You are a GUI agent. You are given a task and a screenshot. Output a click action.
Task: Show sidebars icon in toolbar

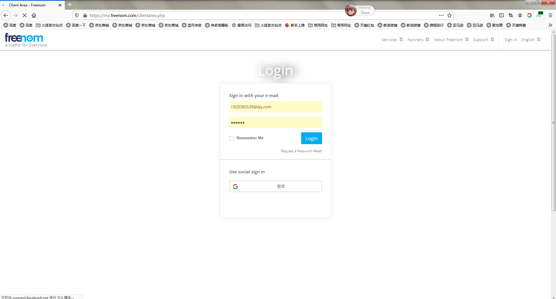pyautogui.click(x=502, y=15)
